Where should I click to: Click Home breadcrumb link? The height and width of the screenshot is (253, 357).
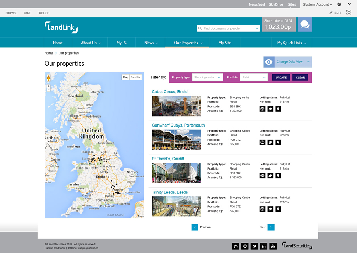(48, 53)
